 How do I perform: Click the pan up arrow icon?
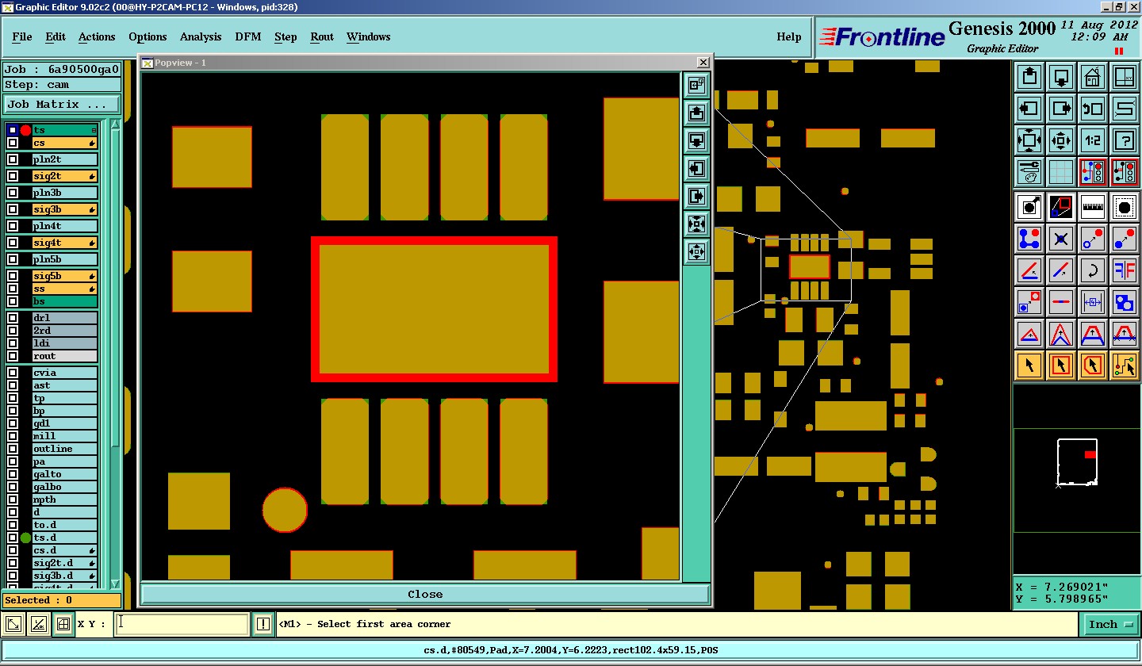point(1029,77)
